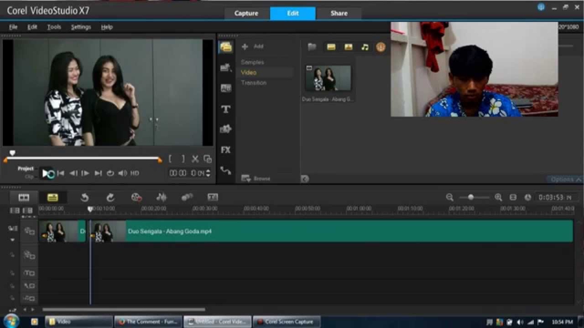
Task: Switch to Storyboard View
Action: [24, 197]
